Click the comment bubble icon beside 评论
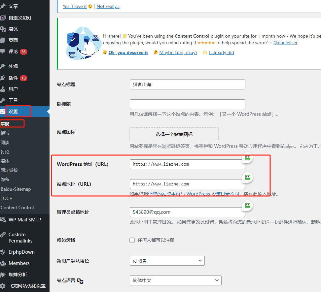Screen dimensions: 321x292 tap(2, 51)
